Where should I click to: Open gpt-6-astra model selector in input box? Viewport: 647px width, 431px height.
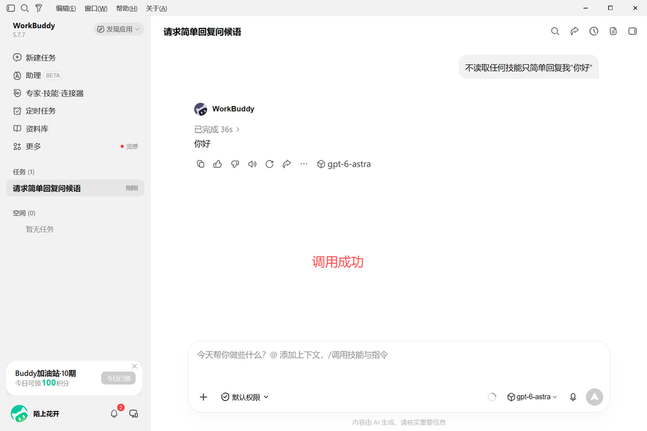click(532, 397)
